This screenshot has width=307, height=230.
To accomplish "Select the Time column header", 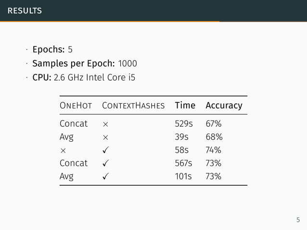I will (185, 105).
